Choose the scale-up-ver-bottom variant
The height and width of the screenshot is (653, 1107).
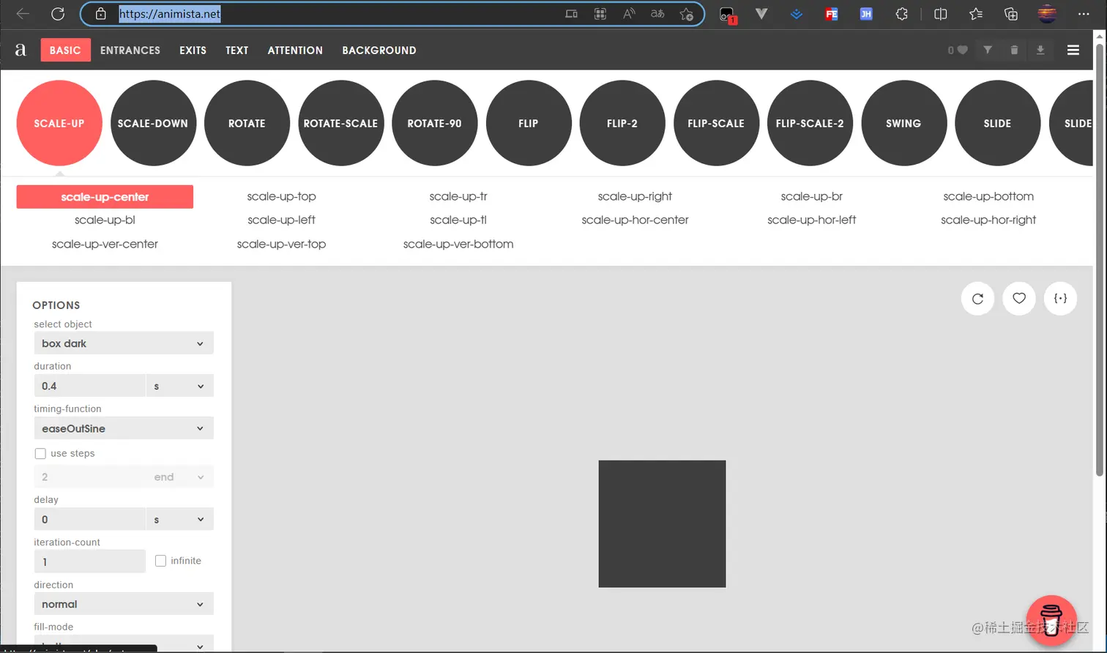(x=458, y=244)
